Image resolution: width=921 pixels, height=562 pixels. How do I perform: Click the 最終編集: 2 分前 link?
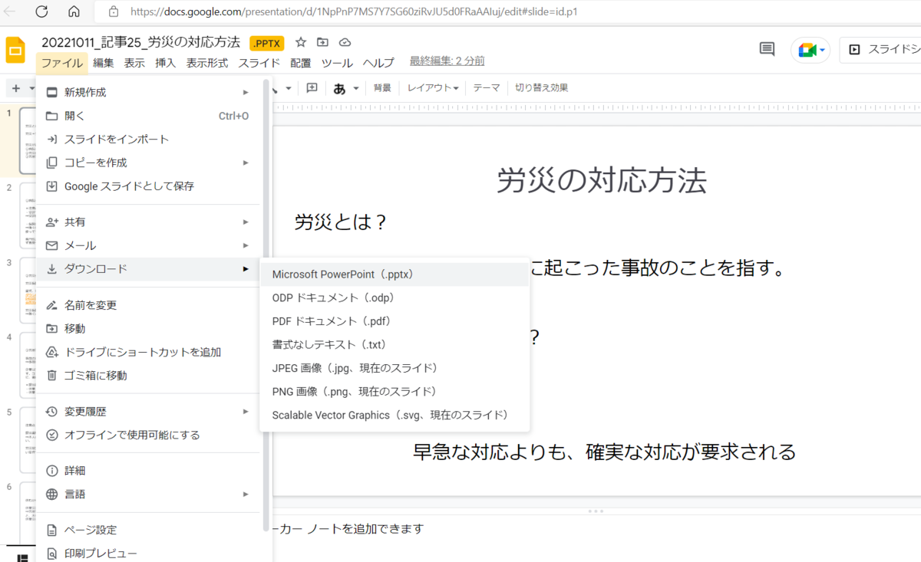[447, 61]
